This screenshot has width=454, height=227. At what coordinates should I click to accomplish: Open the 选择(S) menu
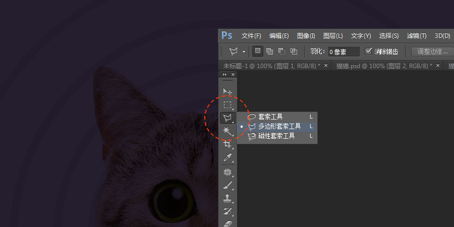[x=389, y=36]
